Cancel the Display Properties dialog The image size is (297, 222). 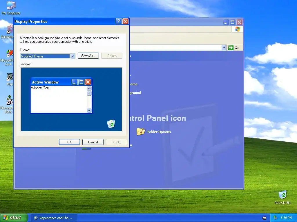coord(93,142)
